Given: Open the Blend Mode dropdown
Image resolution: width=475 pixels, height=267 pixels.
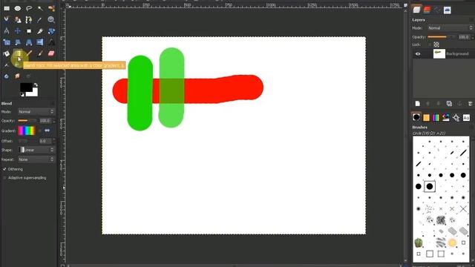Looking at the screenshot, I should click(x=36, y=112).
